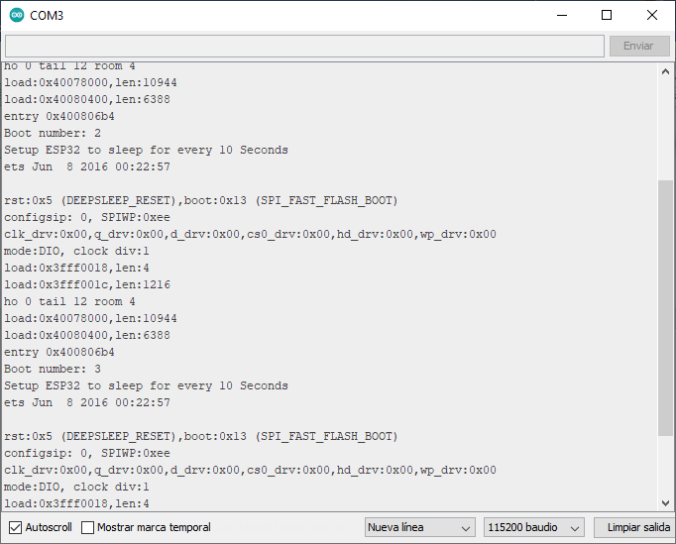Viewport: 676px width, 544px height.
Task: Maximize the COM3 window
Action: pyautogui.click(x=607, y=15)
